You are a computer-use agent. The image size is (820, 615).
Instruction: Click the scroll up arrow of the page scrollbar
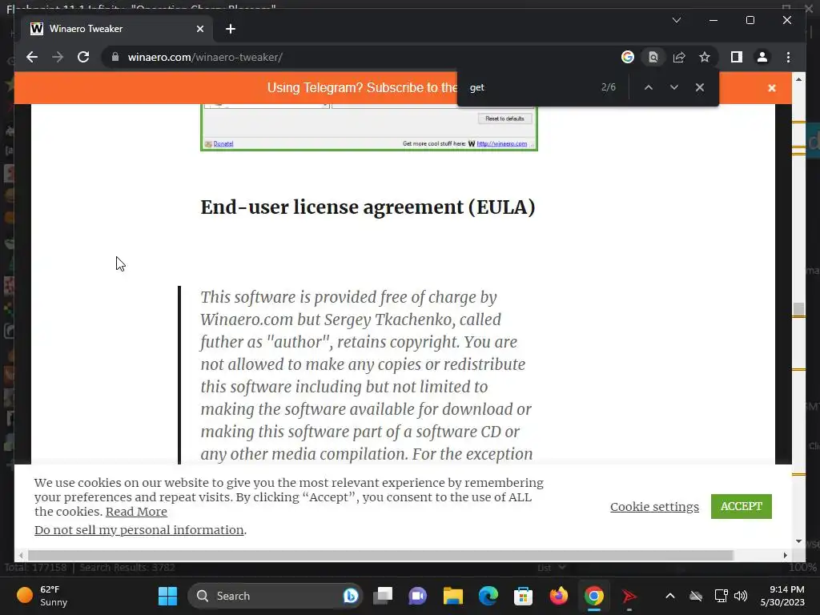pyautogui.click(x=798, y=79)
